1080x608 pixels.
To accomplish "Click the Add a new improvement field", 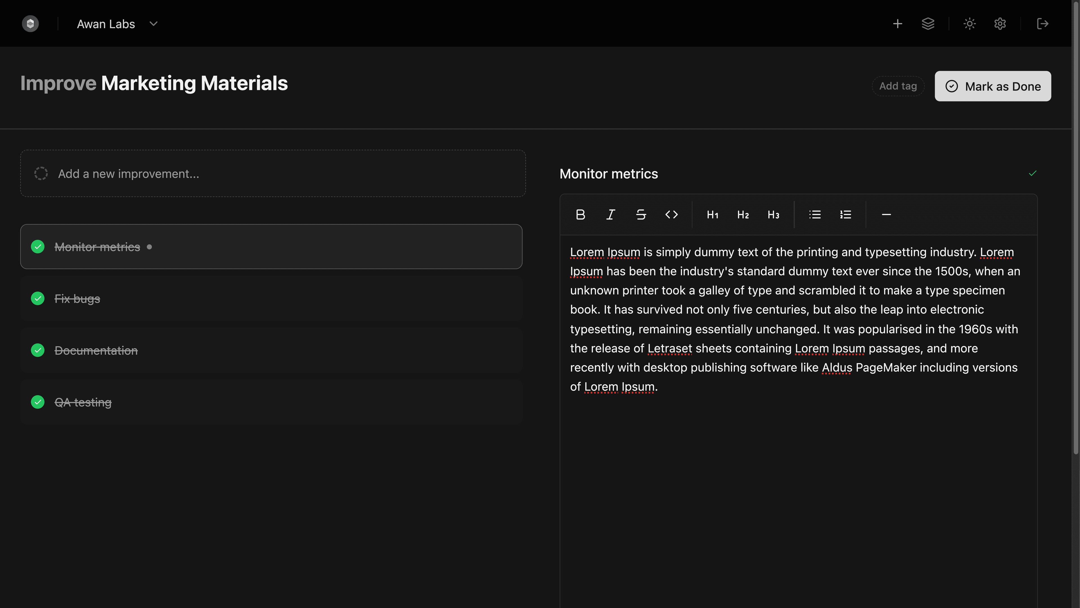I will [x=273, y=173].
